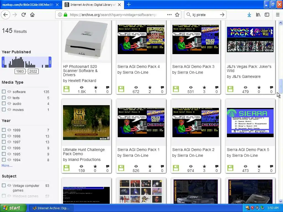Click the Vegas Pack Joker's Wild thumbnail
The image size is (283, 212).
tap(250, 39)
